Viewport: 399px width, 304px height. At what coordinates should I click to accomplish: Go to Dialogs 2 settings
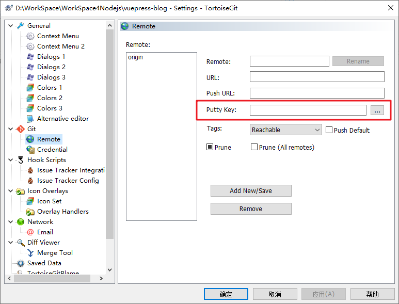[51, 67]
